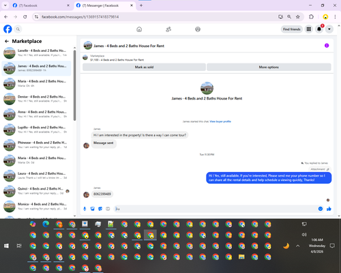Open Maria's conversation from 4h ago
Viewport: 341px width, 273px height.
pyautogui.click(x=36, y=83)
